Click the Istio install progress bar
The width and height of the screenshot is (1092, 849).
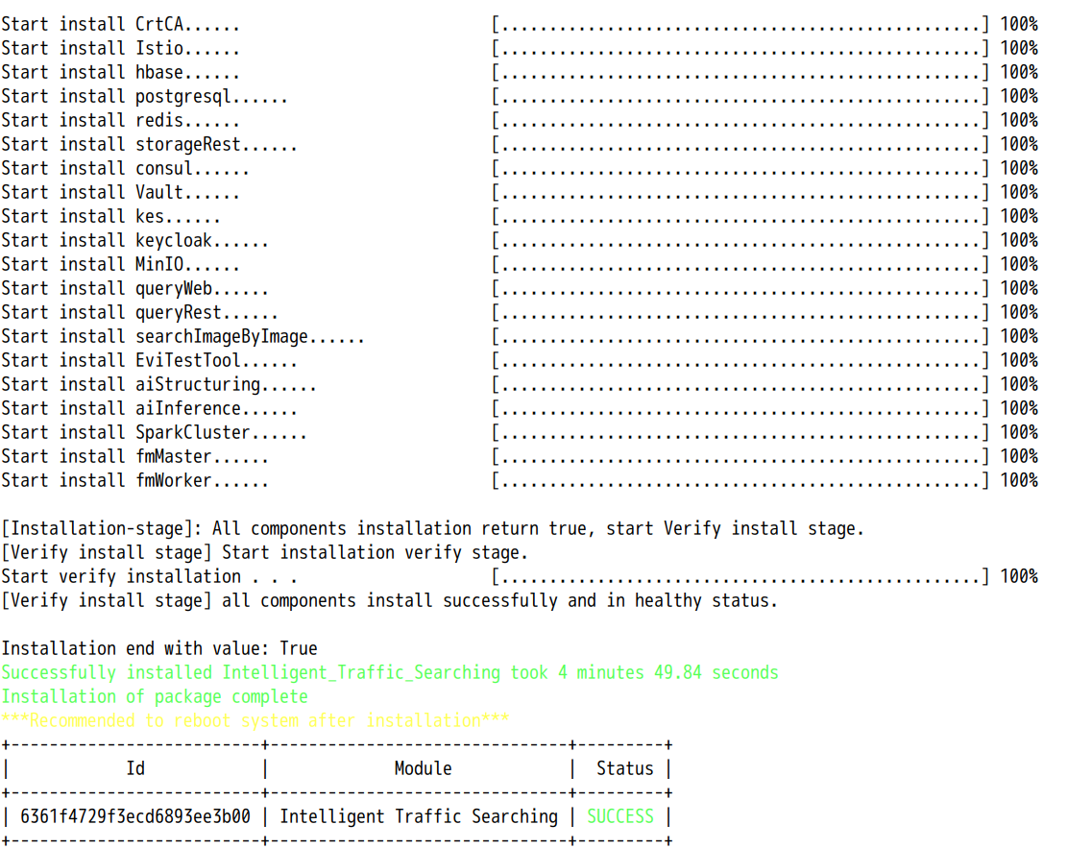[x=740, y=48]
